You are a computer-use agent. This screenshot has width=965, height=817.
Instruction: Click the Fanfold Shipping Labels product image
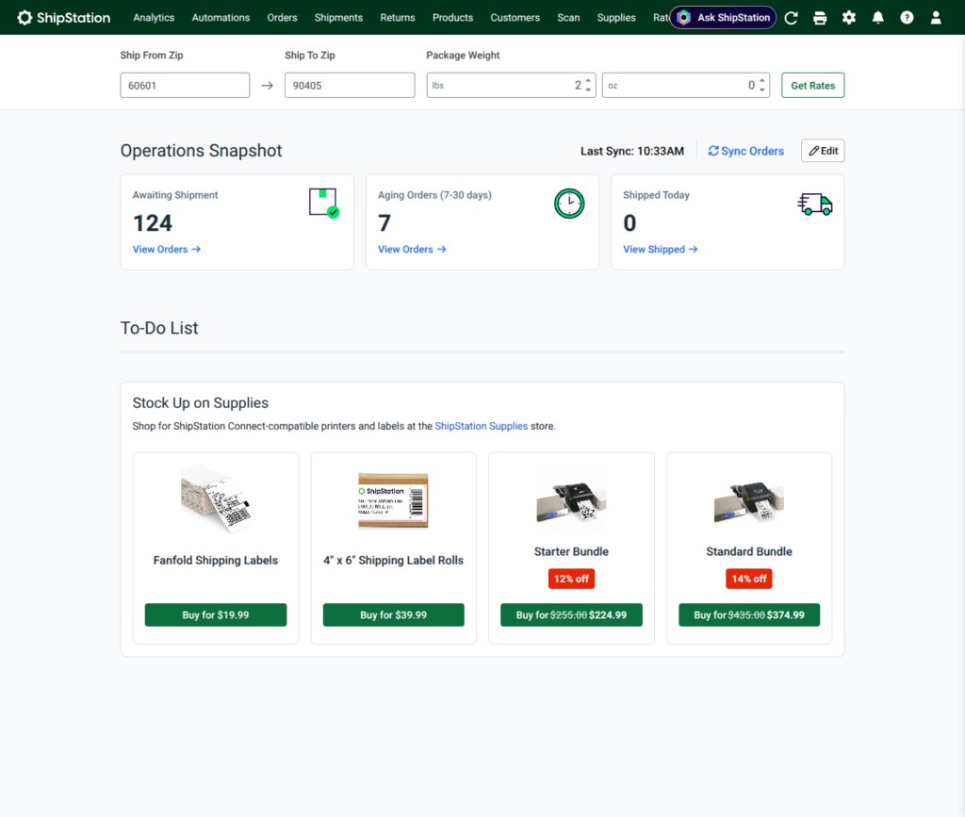point(216,498)
